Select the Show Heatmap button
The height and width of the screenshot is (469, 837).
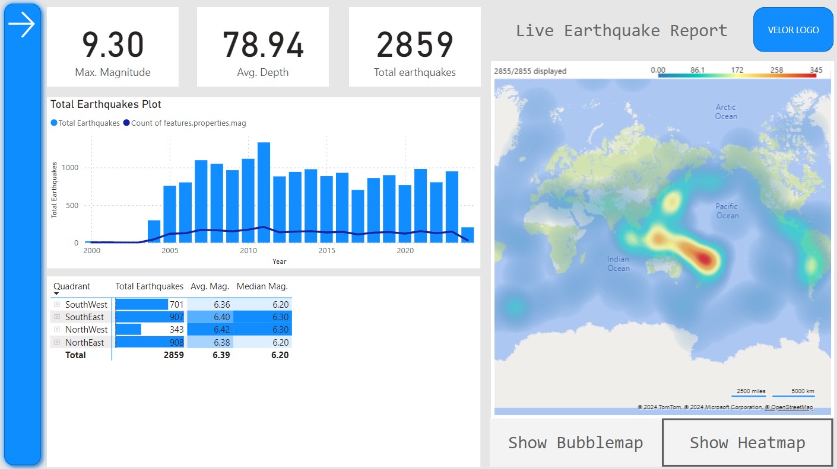[747, 443]
